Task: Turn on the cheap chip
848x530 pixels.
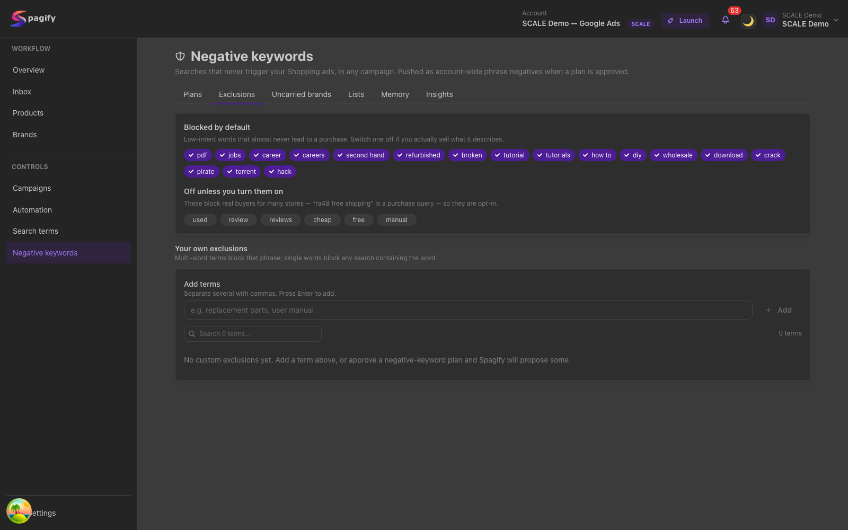Action: (322, 220)
